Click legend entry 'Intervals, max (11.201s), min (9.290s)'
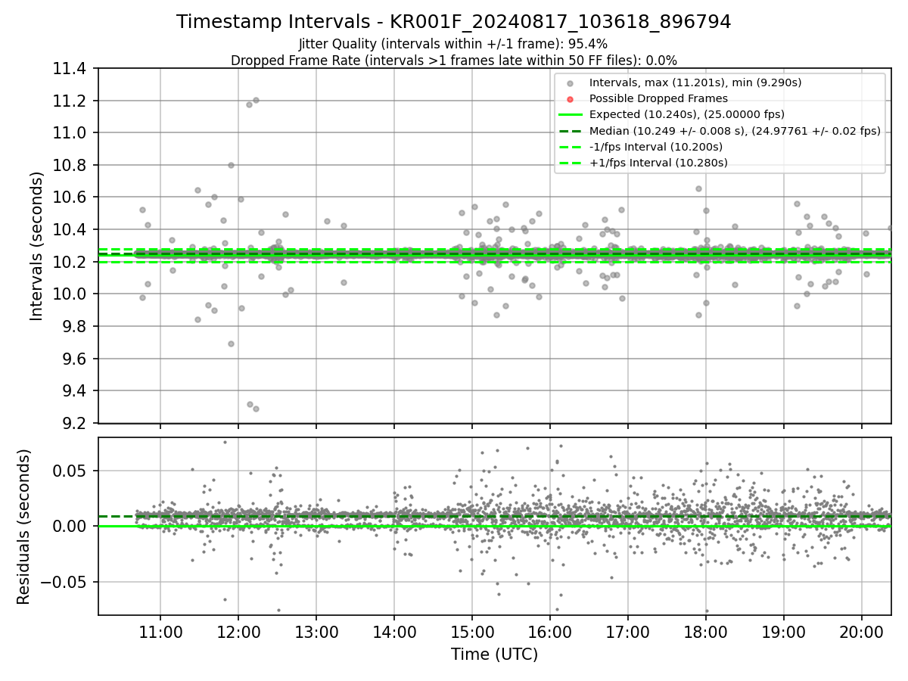Image resolution: width=908 pixels, height=681 pixels. tap(695, 82)
